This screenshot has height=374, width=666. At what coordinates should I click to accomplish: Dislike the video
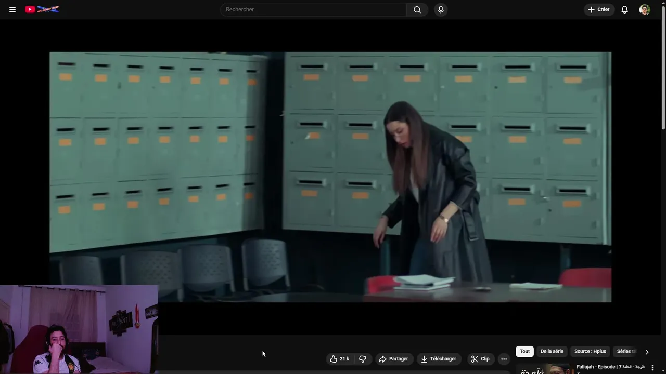[363, 359]
